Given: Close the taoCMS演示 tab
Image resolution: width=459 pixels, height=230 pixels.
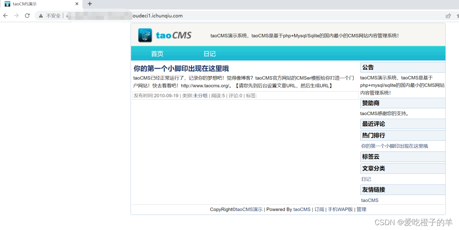Looking at the screenshot, I should [77, 4].
